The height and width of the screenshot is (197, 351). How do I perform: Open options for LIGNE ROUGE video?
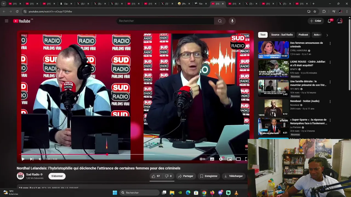click(330, 62)
